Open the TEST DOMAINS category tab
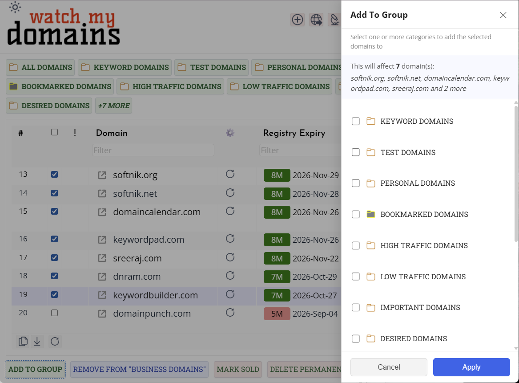The height and width of the screenshot is (383, 519). pos(212,68)
